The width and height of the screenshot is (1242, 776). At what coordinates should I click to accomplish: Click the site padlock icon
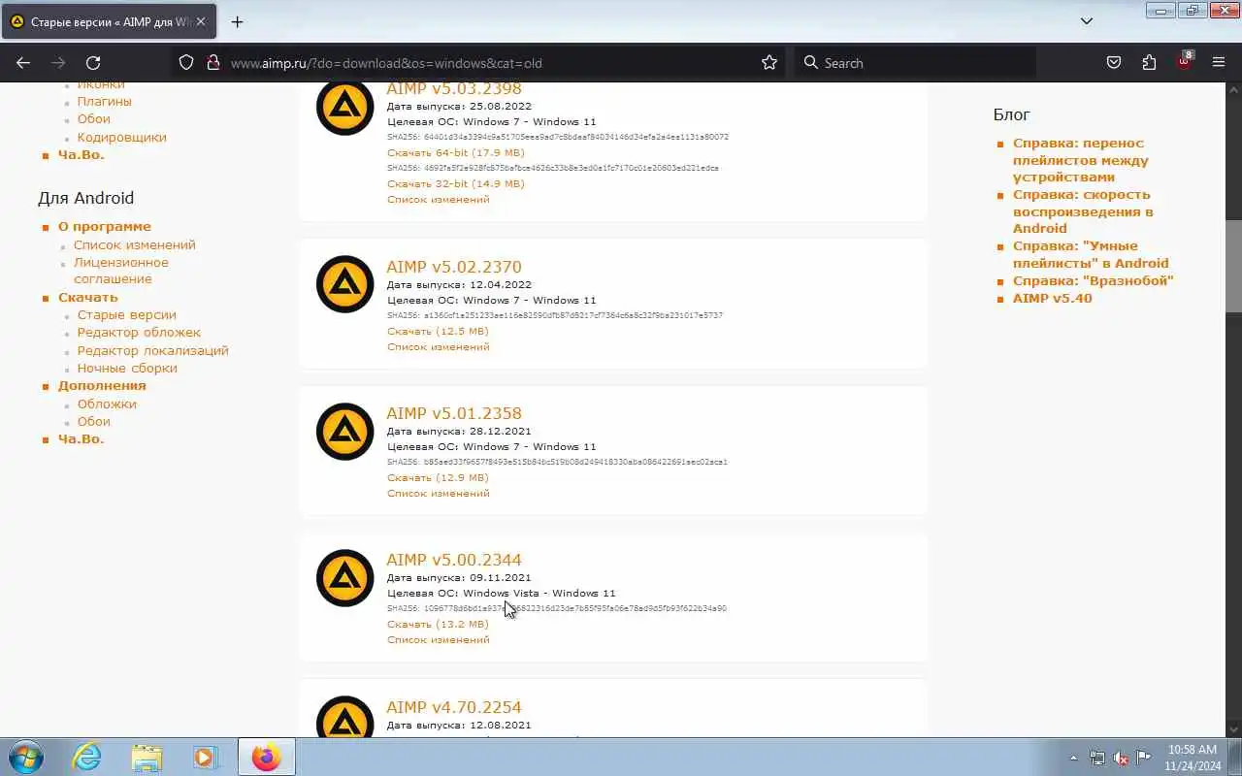[213, 62]
